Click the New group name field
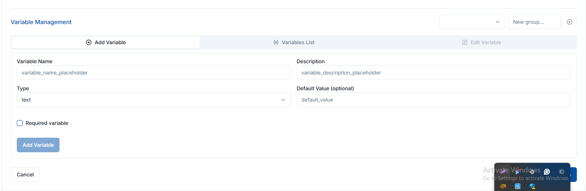The width and height of the screenshot is (586, 191). pos(534,22)
